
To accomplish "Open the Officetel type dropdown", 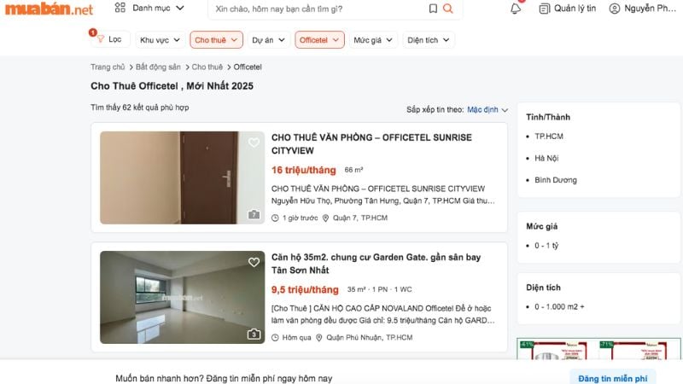I will point(319,40).
